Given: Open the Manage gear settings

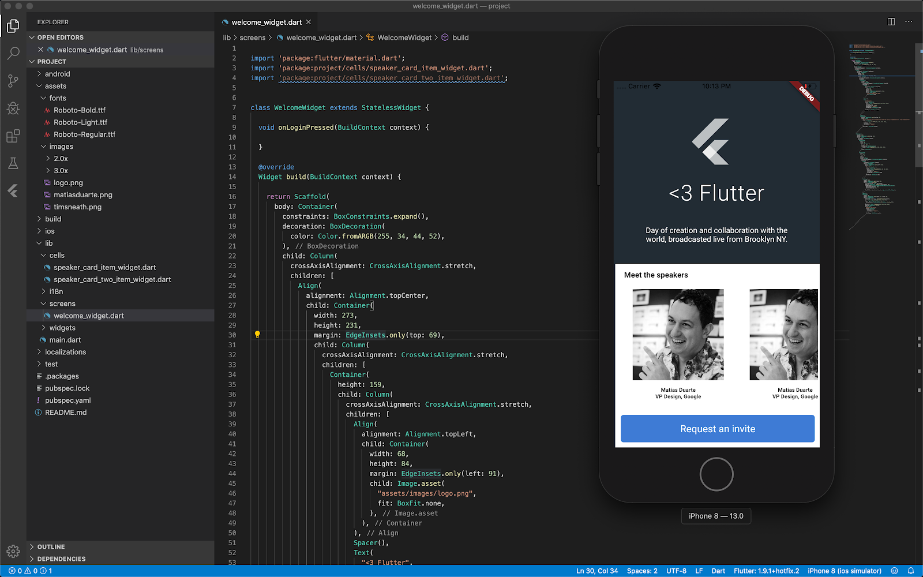Looking at the screenshot, I should [x=13, y=552].
